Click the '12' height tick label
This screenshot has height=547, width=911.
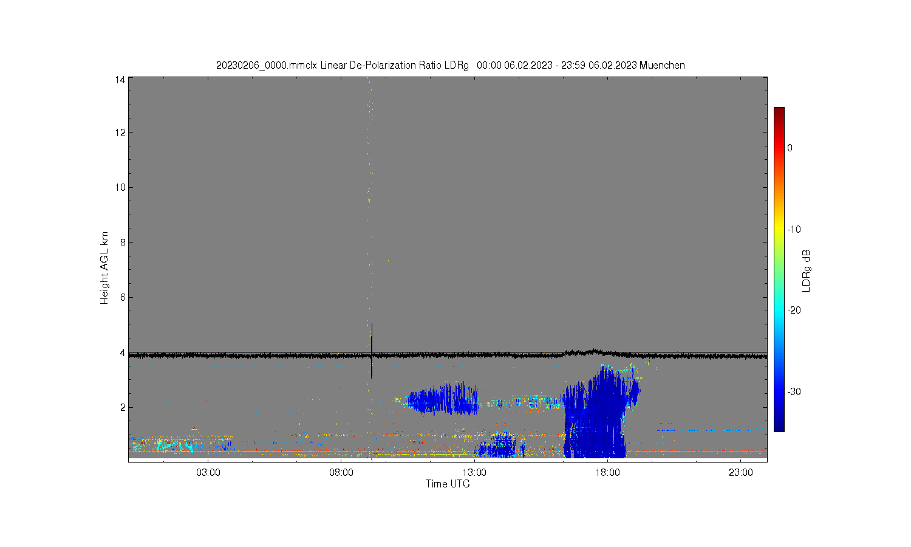(x=121, y=132)
